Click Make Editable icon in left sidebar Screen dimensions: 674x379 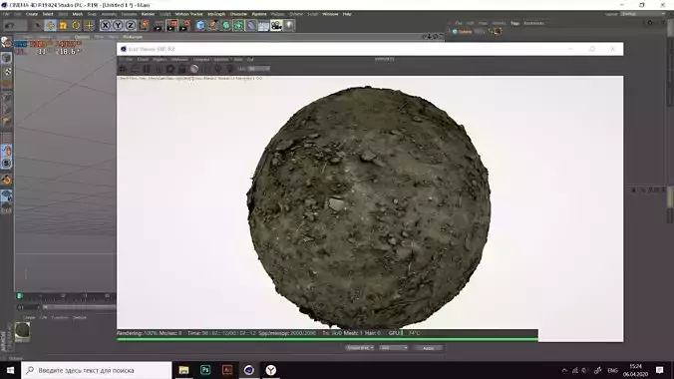pos(6,42)
